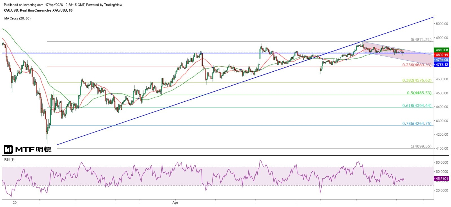Select the 0(4871.51) Fibonacci level label

tap(421, 40)
